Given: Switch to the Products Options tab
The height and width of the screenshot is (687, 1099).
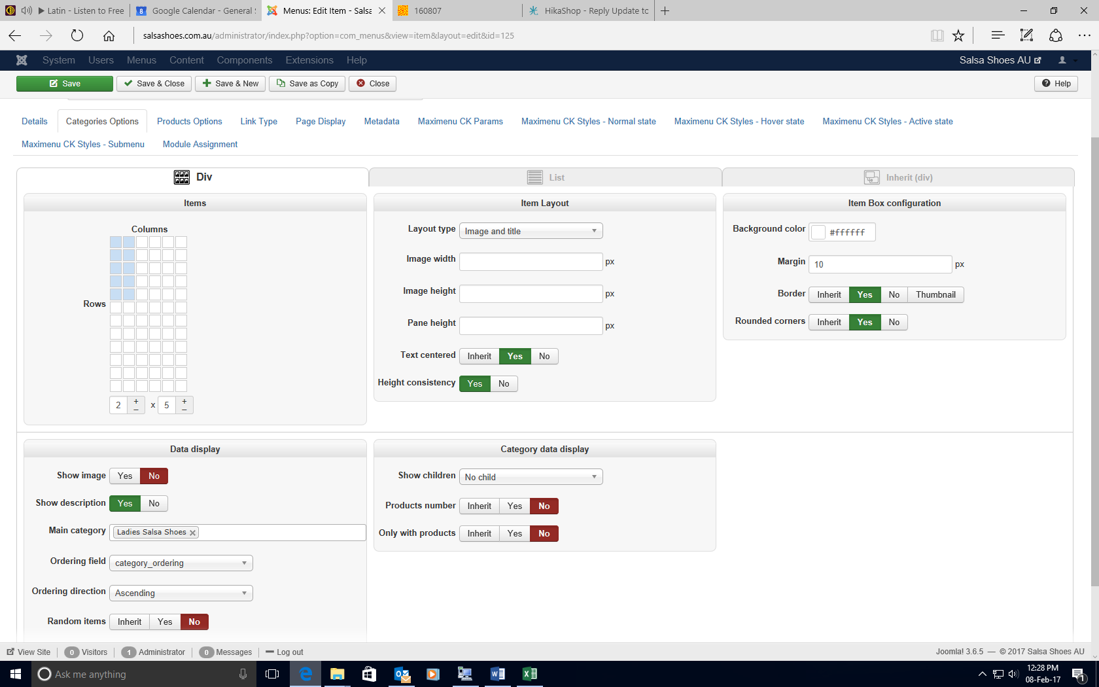Looking at the screenshot, I should pyautogui.click(x=190, y=121).
